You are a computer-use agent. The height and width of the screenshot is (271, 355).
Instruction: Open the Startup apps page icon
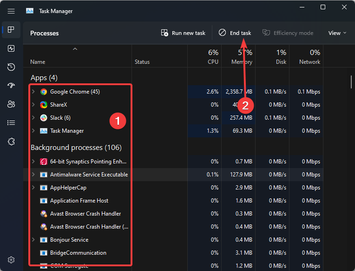(x=11, y=85)
